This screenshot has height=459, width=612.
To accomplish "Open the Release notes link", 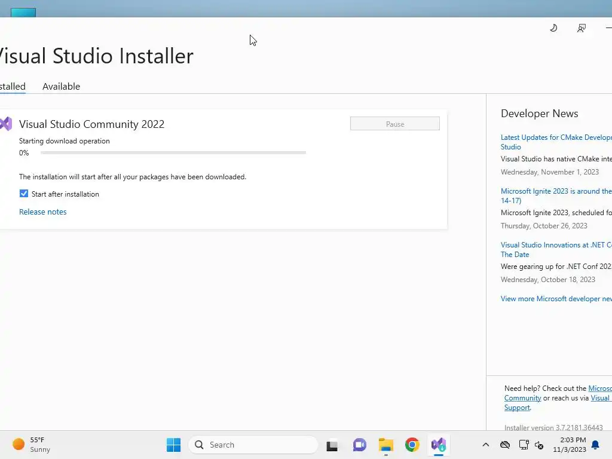I will coord(43,212).
